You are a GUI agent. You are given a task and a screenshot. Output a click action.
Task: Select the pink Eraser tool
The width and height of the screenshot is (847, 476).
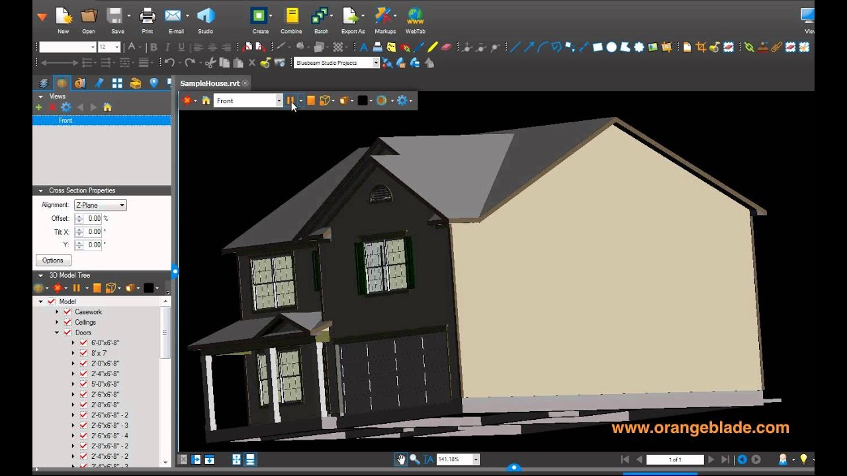(446, 47)
